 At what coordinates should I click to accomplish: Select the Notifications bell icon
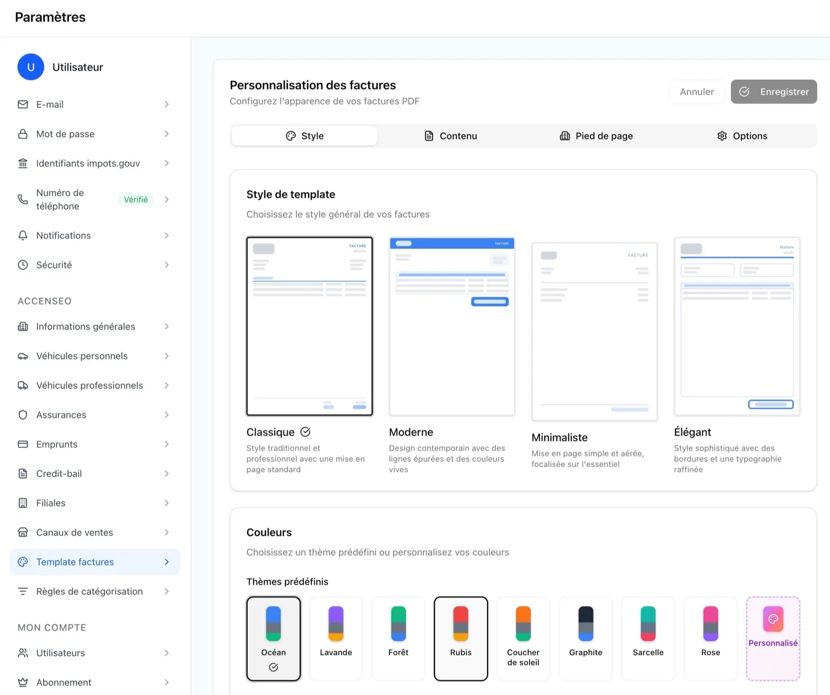[22, 235]
